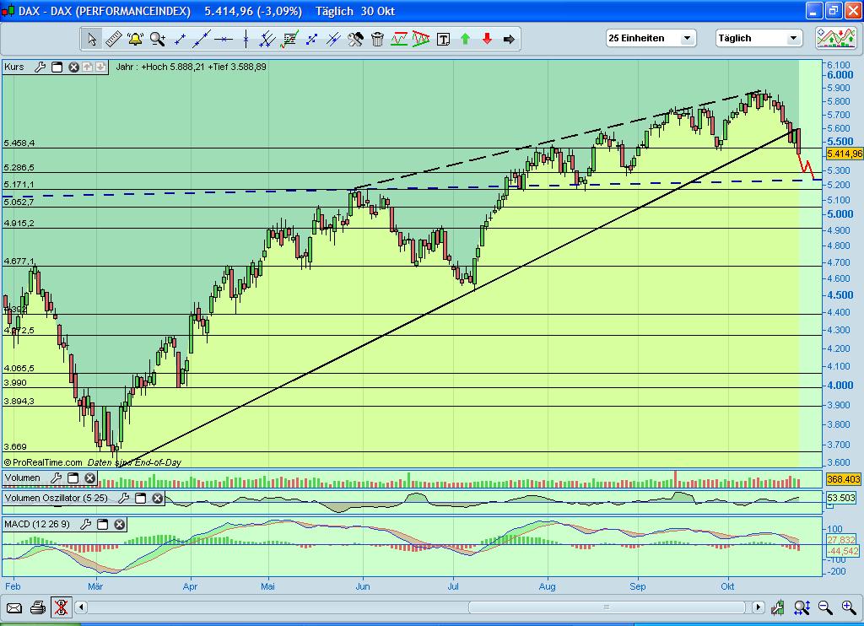Click the Volumen Oszillator window icon
This screenshot has height=626, width=864.
(x=141, y=498)
